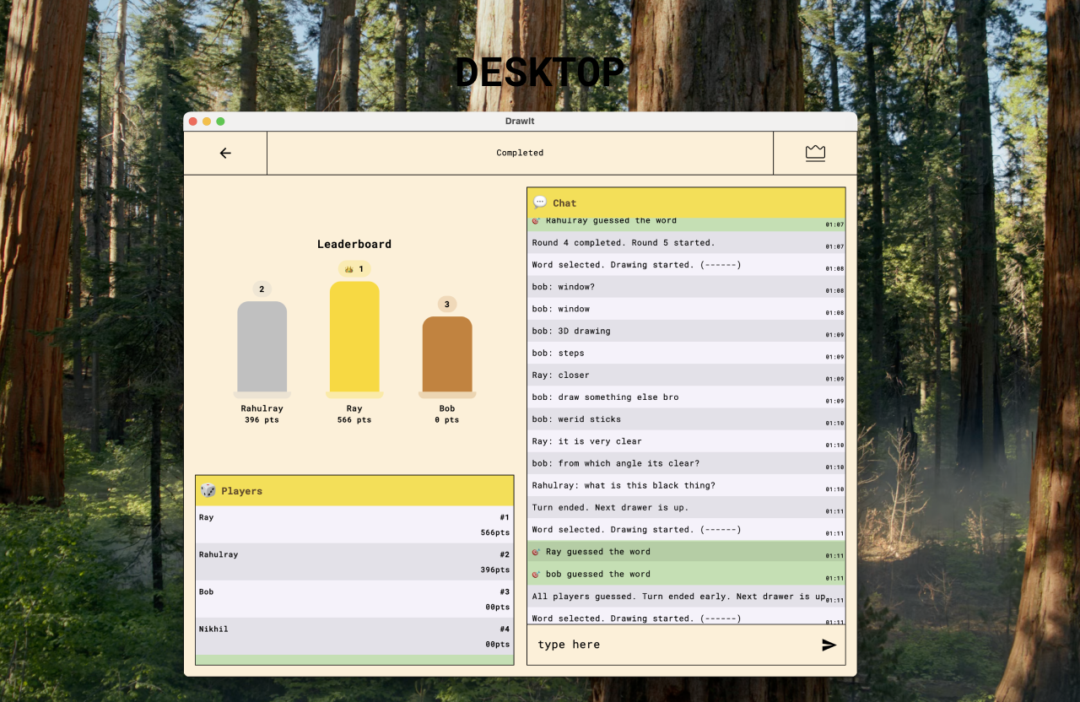Viewport: 1080px width, 702px height.
Task: Click the back arrow button
Action: (x=225, y=153)
